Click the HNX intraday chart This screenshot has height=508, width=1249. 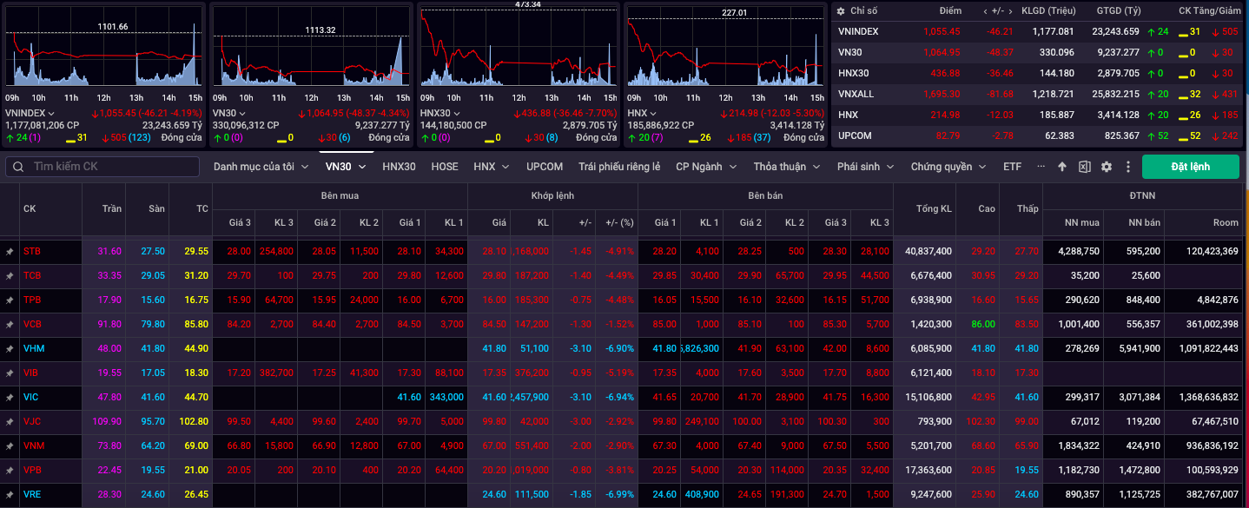[725, 48]
